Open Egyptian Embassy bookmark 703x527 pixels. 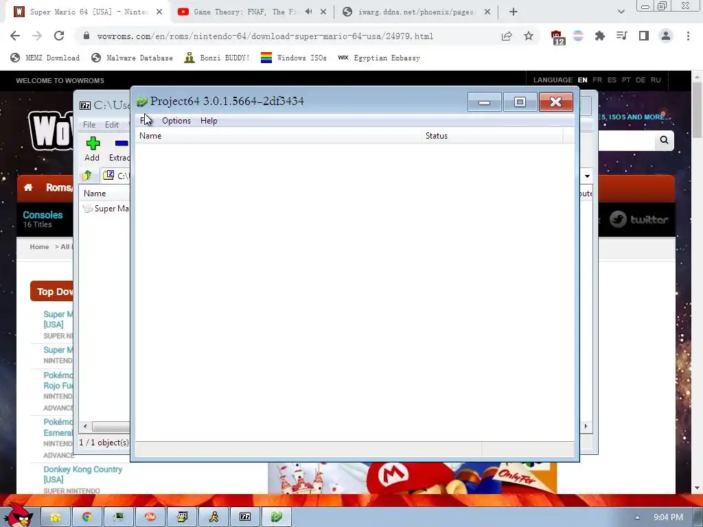click(x=379, y=58)
